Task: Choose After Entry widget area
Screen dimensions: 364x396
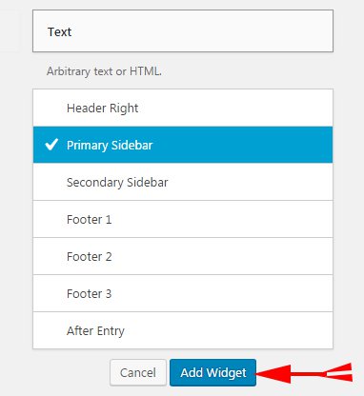Action: click(x=183, y=330)
